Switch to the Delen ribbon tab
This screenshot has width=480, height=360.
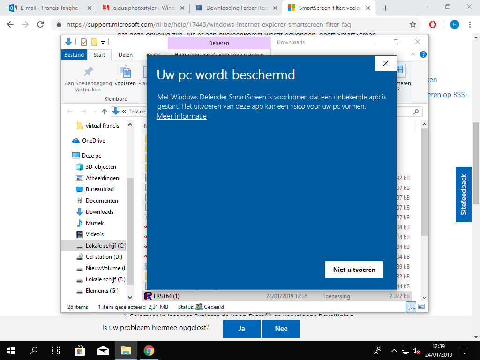[126, 55]
